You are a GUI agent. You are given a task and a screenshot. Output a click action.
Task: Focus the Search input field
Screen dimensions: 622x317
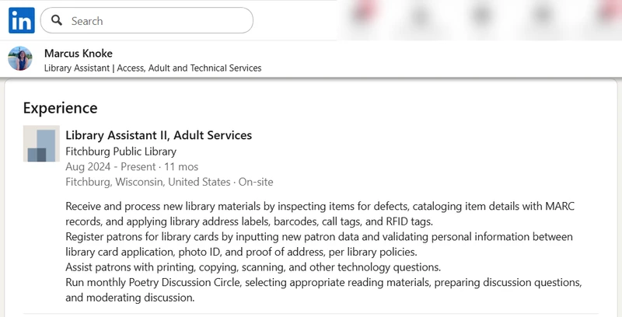click(155, 21)
